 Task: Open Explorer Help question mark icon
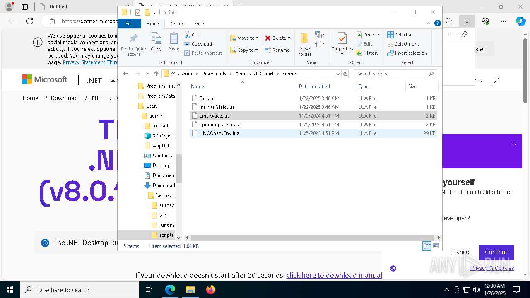pos(437,24)
